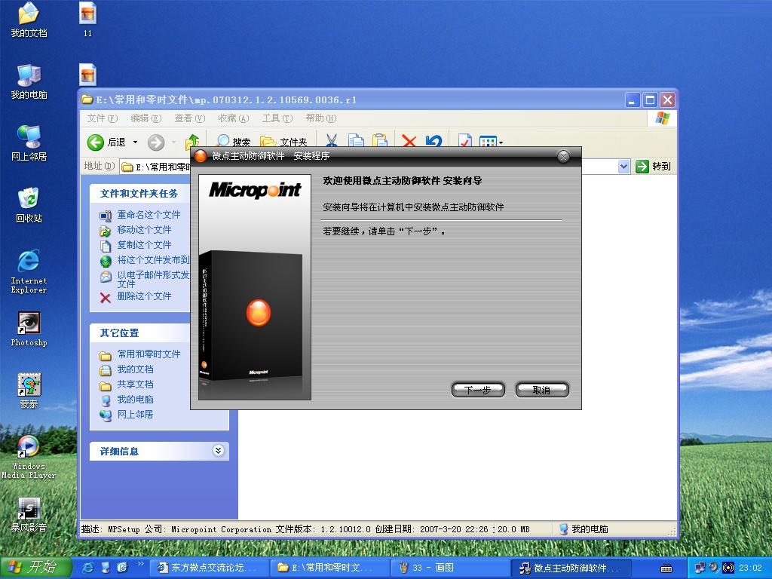
Task: Expand the address bar dropdown arrow
Action: pyautogui.click(x=623, y=167)
